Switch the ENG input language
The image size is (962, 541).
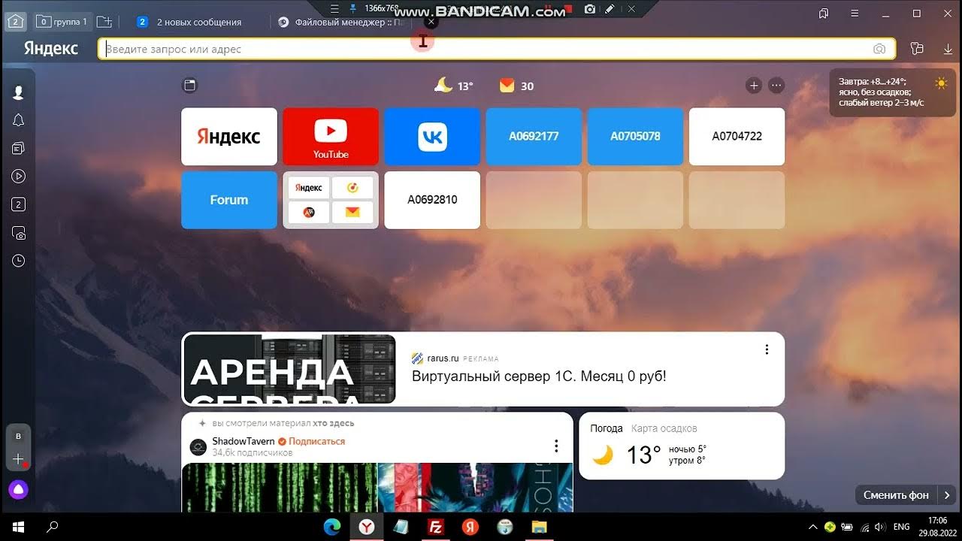pos(901,527)
